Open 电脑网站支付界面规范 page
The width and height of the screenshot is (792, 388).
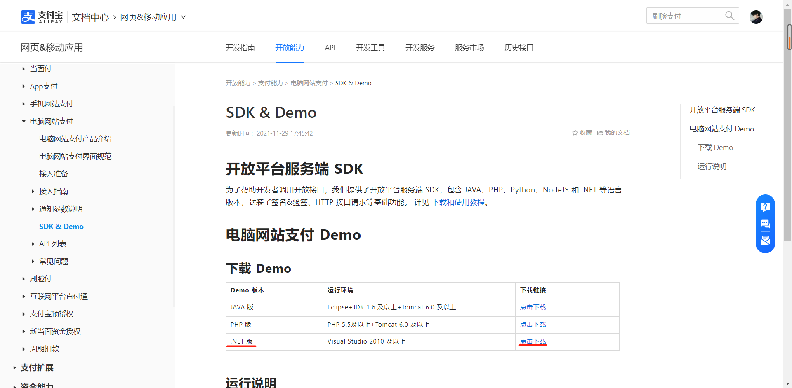(75, 157)
